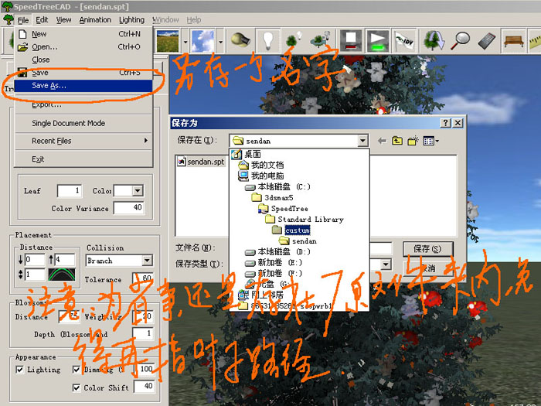This screenshot has height=406, width=541.
Task: Choose Open... from the File menu
Action: pyautogui.click(x=83, y=46)
